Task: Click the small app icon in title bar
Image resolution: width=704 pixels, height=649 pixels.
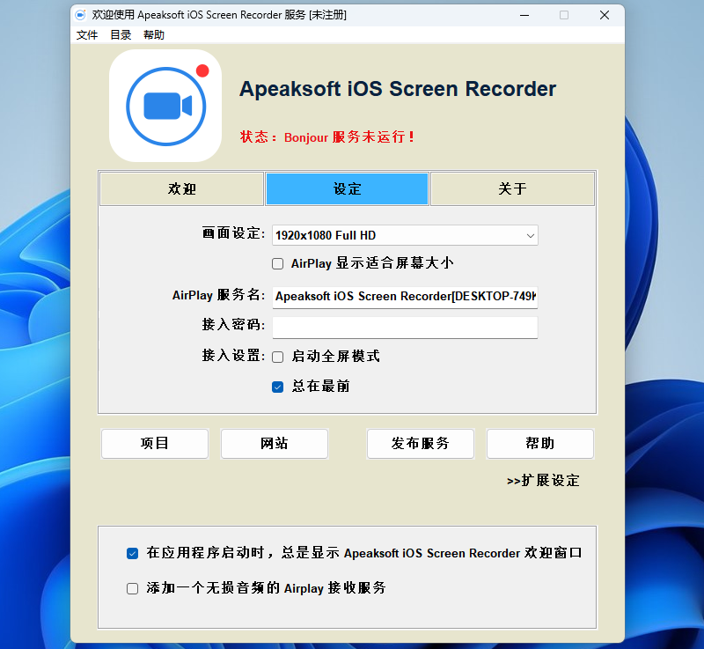Action: coord(80,15)
